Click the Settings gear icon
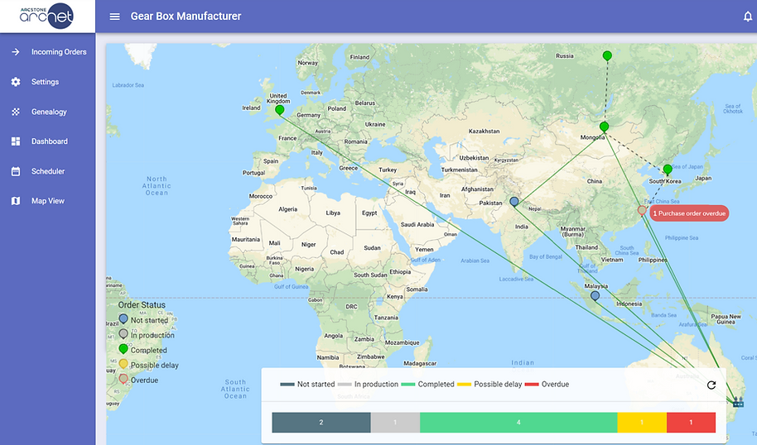The image size is (757, 445). pos(16,82)
